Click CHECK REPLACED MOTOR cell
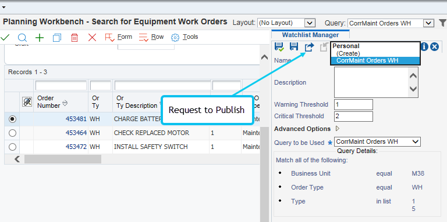This screenshot has width=447, height=222. click(x=151, y=133)
